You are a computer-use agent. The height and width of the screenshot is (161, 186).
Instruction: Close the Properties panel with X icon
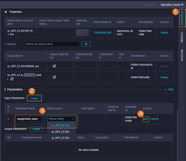pos(6,12)
